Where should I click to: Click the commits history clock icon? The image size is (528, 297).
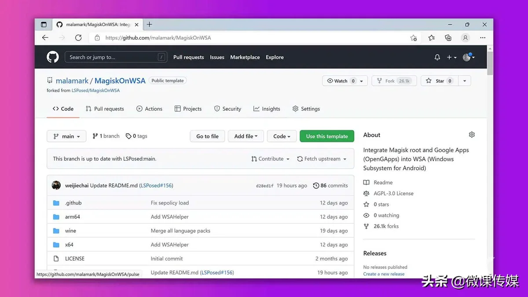tap(316, 186)
